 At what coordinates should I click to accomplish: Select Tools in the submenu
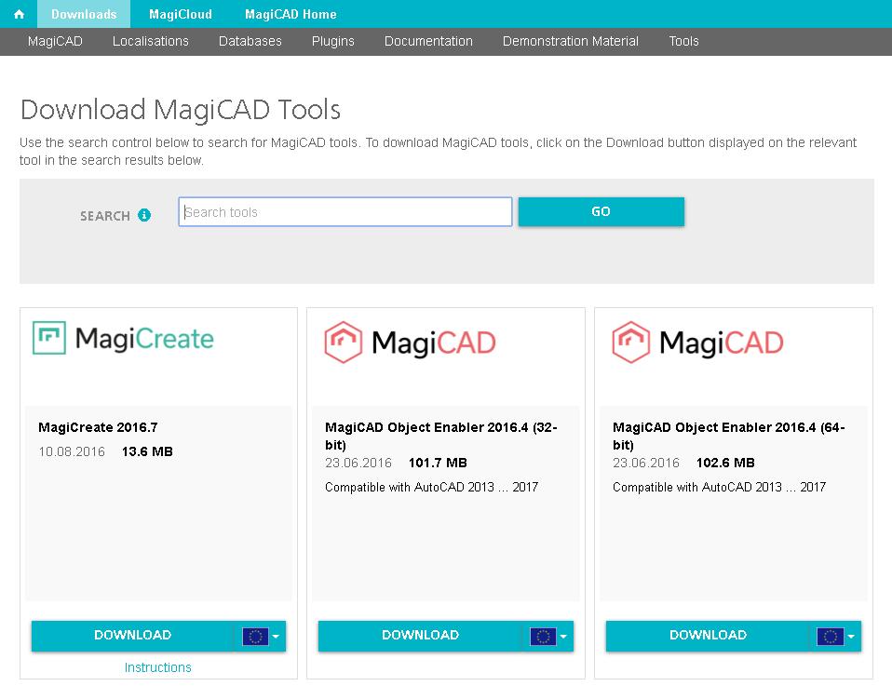point(683,42)
